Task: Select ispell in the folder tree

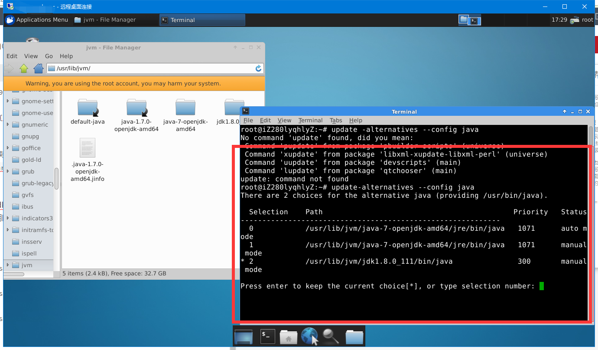Action: 25,253
